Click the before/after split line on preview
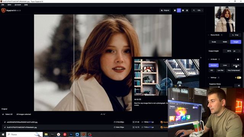 pos(74,63)
